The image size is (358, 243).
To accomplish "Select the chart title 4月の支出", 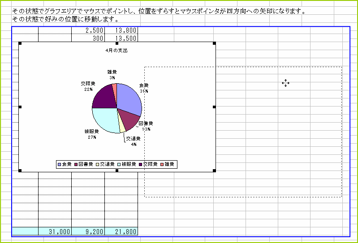I will [116, 51].
